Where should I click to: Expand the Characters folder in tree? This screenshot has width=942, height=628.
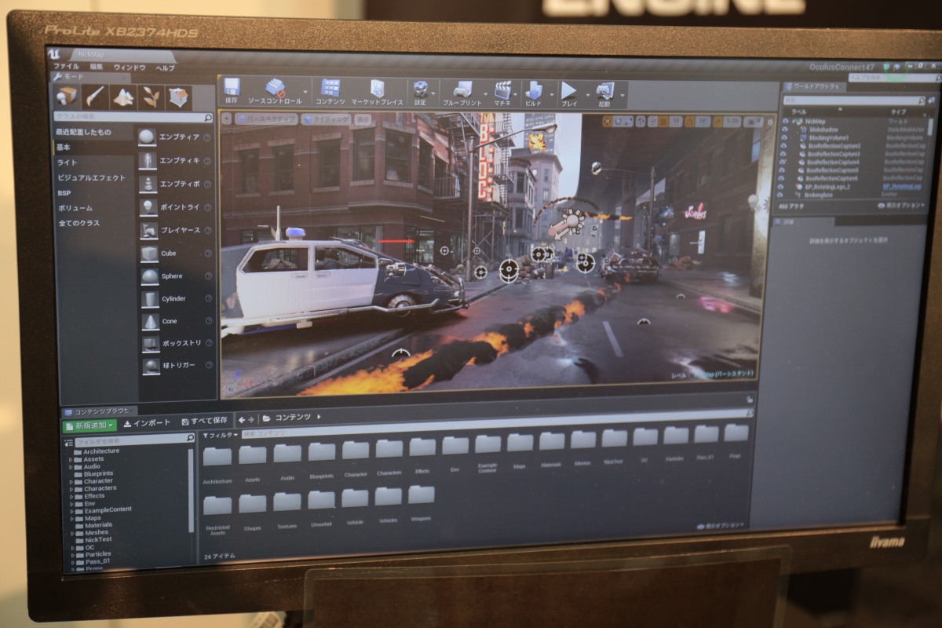tap(71, 488)
